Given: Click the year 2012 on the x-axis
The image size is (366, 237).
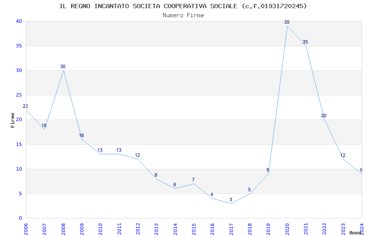Looking at the screenshot, I should [138, 229].
